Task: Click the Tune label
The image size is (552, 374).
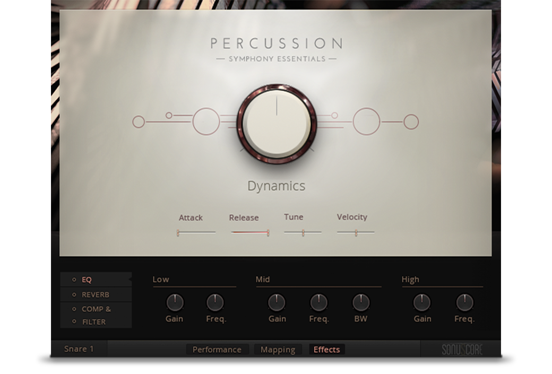Action: point(294,217)
